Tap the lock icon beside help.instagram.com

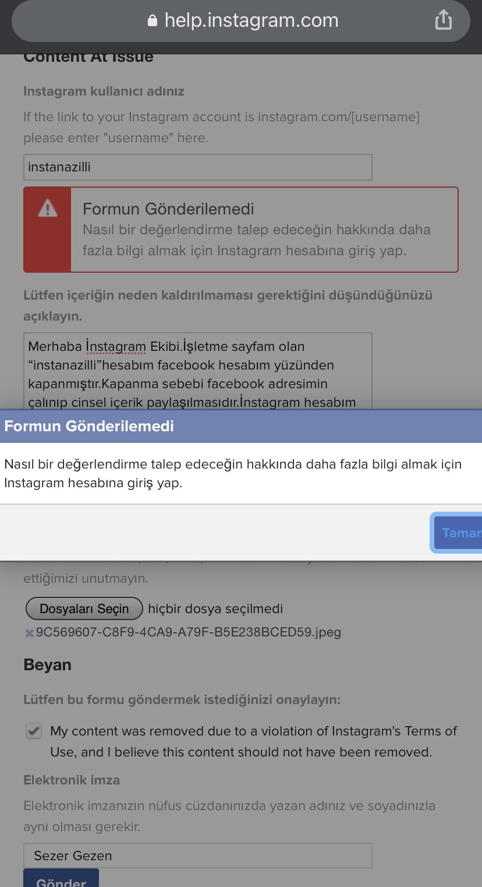tap(153, 21)
